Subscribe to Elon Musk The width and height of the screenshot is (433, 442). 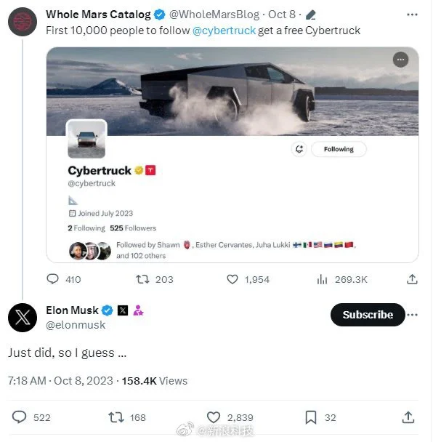368,315
